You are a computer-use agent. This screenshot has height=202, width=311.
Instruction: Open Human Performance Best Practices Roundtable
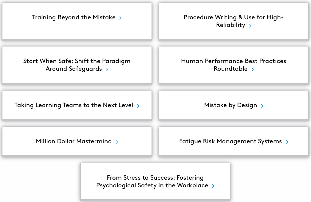[x=233, y=61]
